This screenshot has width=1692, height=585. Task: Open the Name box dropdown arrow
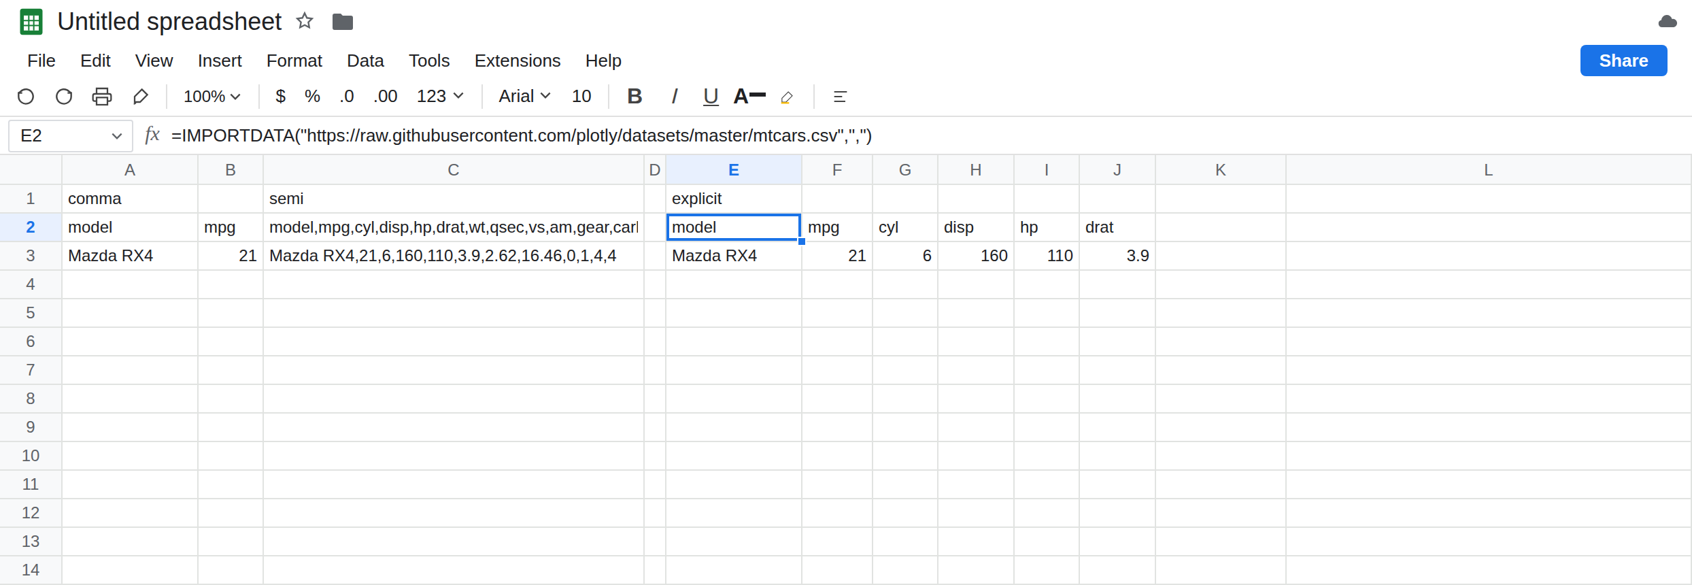(x=116, y=136)
